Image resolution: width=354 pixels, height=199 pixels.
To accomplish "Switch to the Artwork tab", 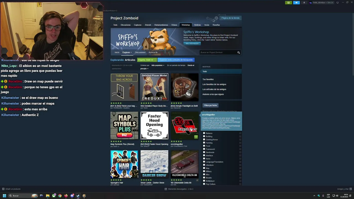I will tap(148, 25).
